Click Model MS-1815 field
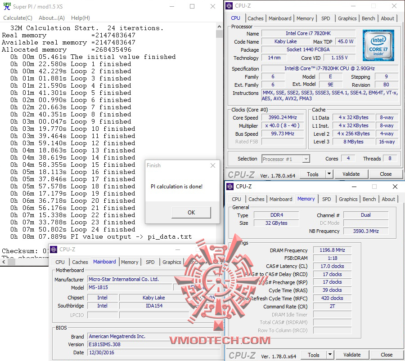405x361 pixels. coord(130,287)
